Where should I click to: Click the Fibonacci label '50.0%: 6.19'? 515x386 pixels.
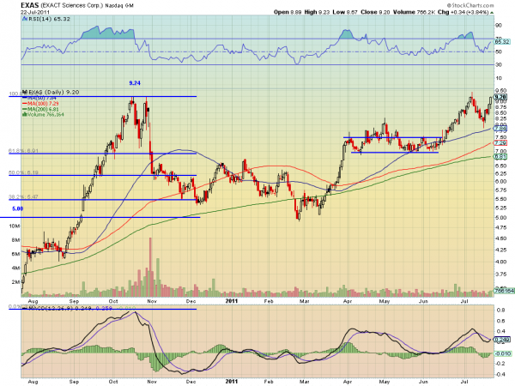point(23,172)
